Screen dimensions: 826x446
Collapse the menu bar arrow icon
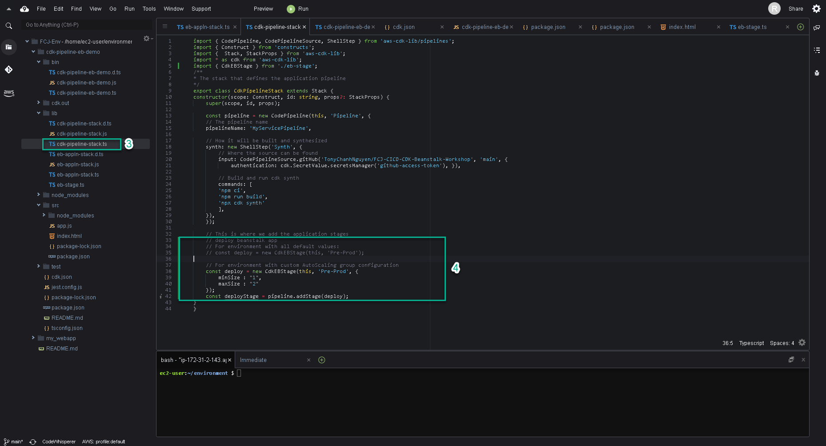point(9,8)
